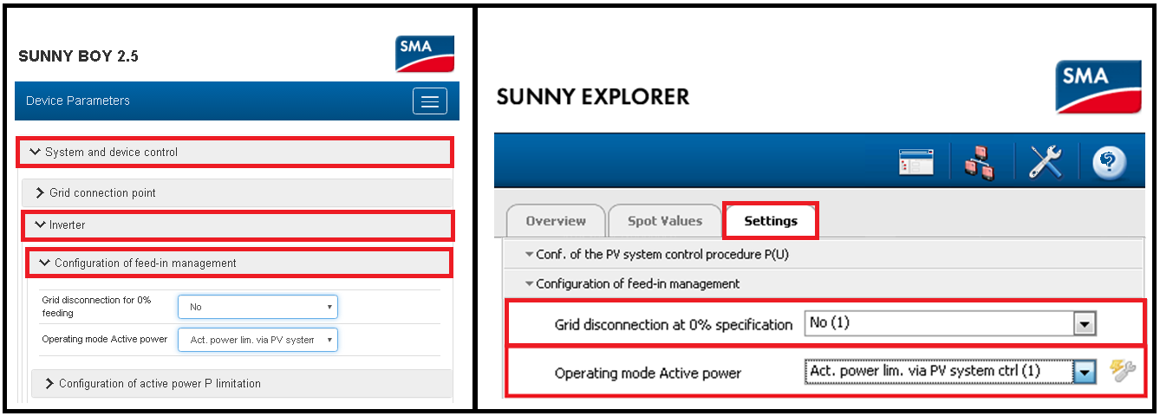Open Grid disconnection at 0% specification dropdown
The width and height of the screenshot is (1160, 416).
tap(1084, 324)
